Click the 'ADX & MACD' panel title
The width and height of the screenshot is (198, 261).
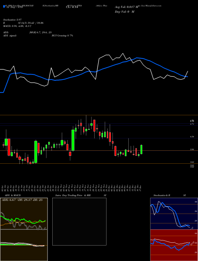point(13,195)
